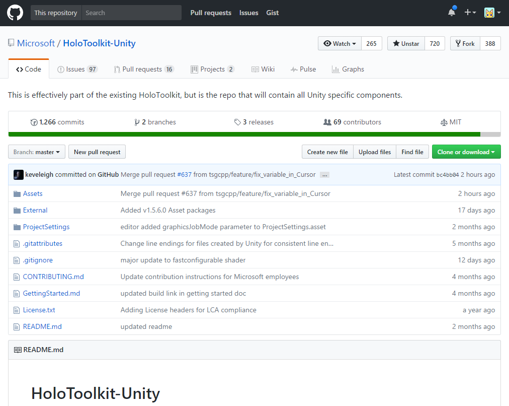Click the people icon next to contributors
Viewport: 509px width, 406px height.
[x=327, y=122]
